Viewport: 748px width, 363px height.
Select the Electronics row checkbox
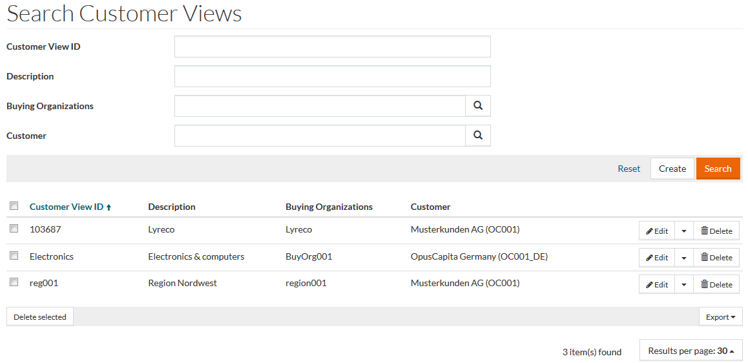[x=14, y=256]
